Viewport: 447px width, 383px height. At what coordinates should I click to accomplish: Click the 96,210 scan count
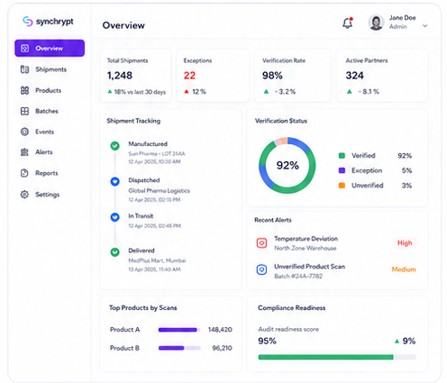[x=222, y=348]
